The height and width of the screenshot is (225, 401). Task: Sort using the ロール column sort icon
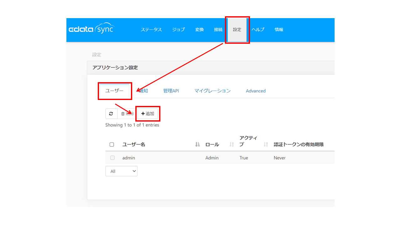pos(232,144)
